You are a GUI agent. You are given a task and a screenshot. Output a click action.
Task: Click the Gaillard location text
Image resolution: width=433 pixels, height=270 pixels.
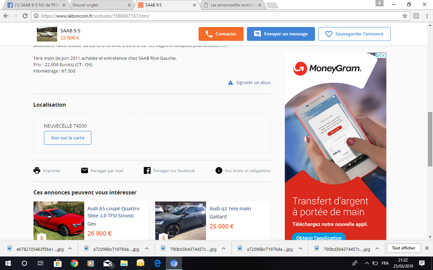pyautogui.click(x=218, y=217)
